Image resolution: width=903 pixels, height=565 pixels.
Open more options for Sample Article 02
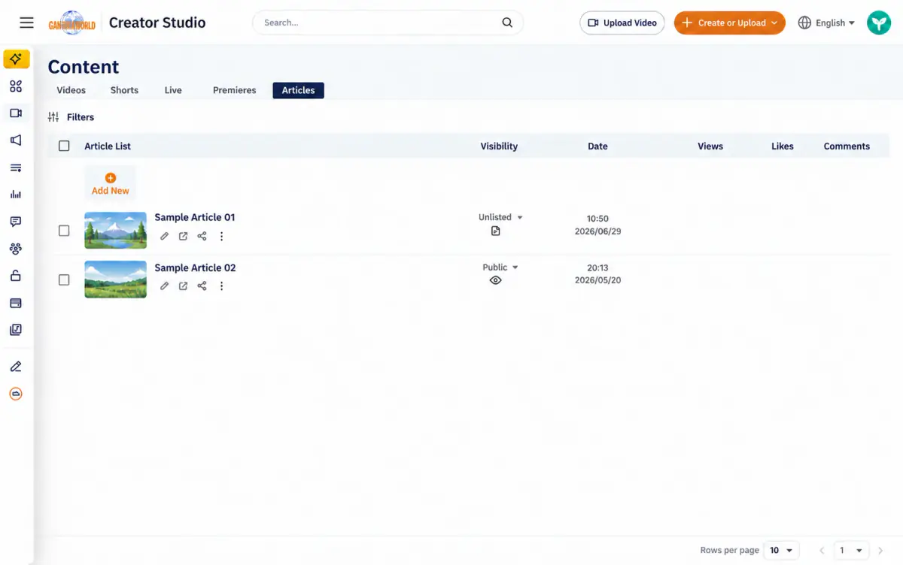click(x=221, y=286)
